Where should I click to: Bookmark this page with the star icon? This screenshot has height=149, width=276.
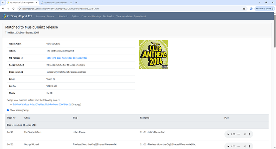coord(244,9)
